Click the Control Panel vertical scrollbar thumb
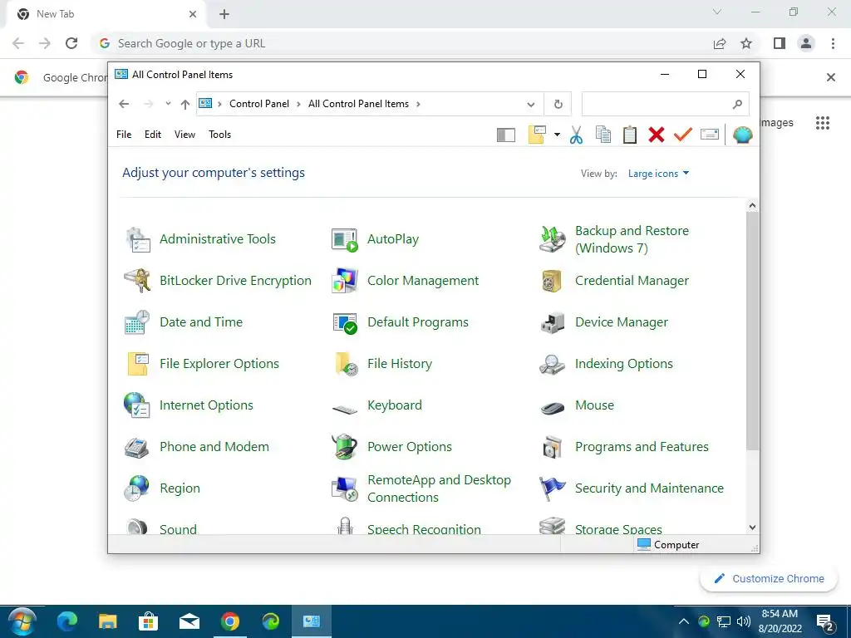Viewport: 851px width, 638px height. (x=751, y=331)
